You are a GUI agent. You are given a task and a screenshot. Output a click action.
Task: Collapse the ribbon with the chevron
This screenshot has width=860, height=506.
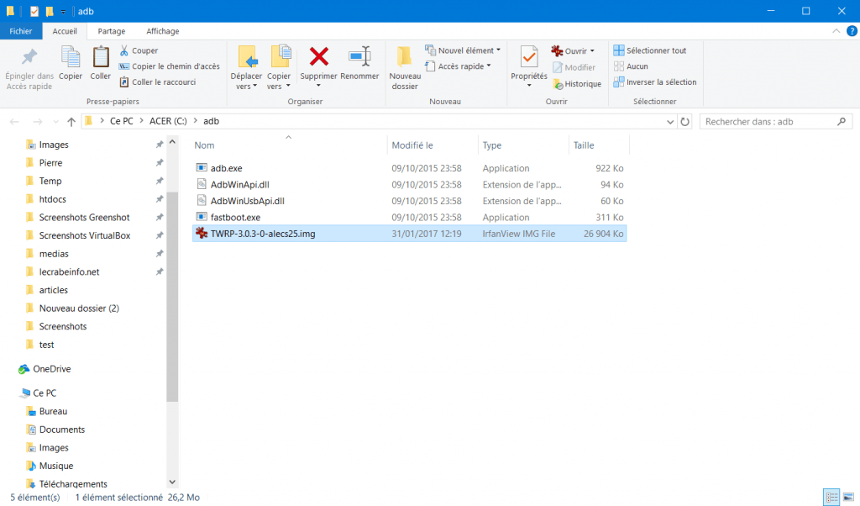[x=836, y=31]
